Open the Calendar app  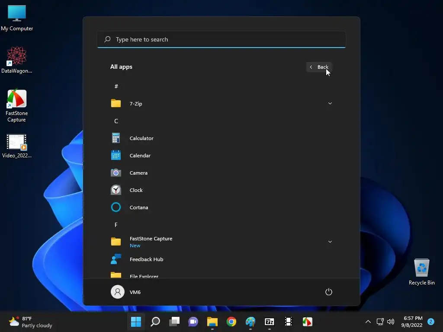tap(221, 156)
